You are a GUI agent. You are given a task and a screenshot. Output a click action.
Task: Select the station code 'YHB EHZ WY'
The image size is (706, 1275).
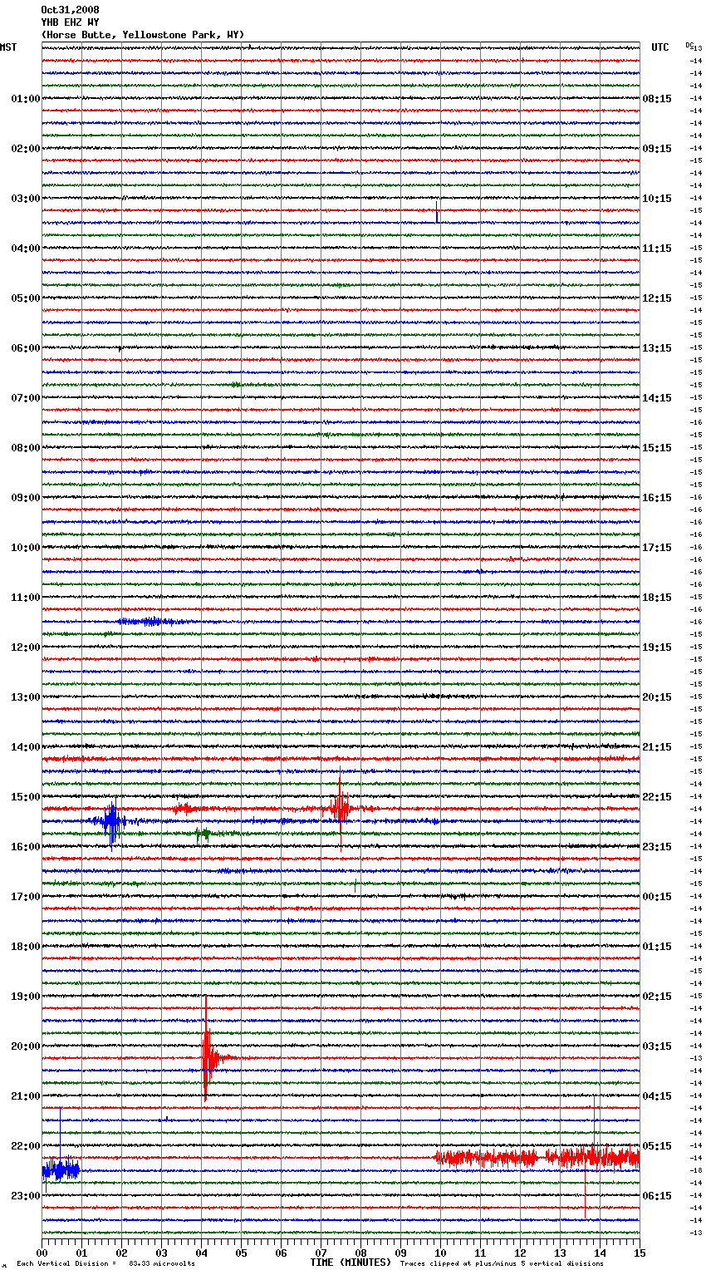point(70,22)
